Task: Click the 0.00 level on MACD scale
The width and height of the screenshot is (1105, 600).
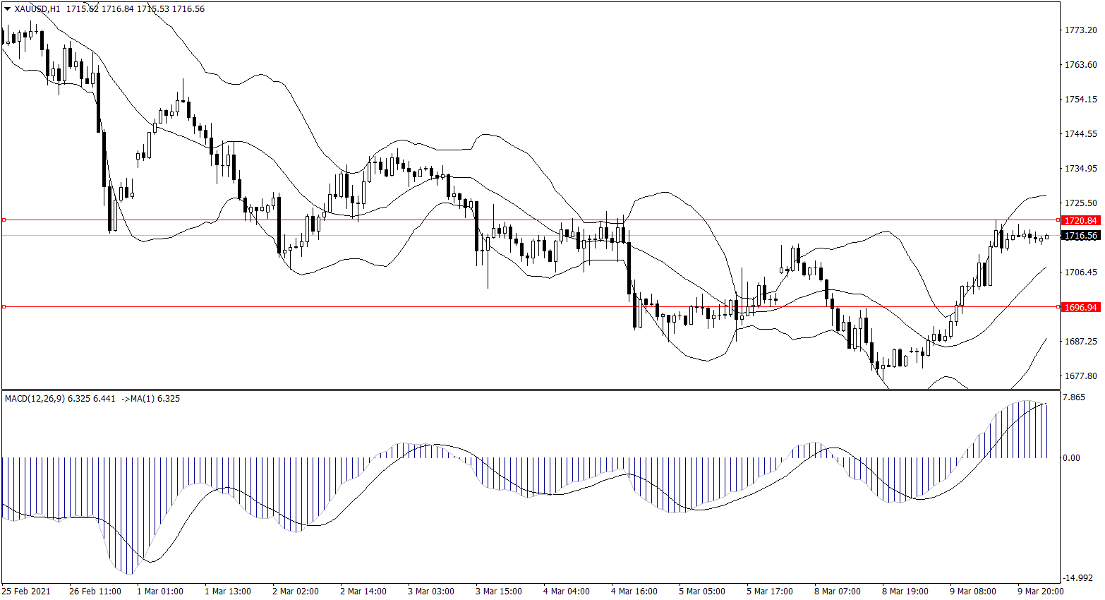Action: point(1071,458)
